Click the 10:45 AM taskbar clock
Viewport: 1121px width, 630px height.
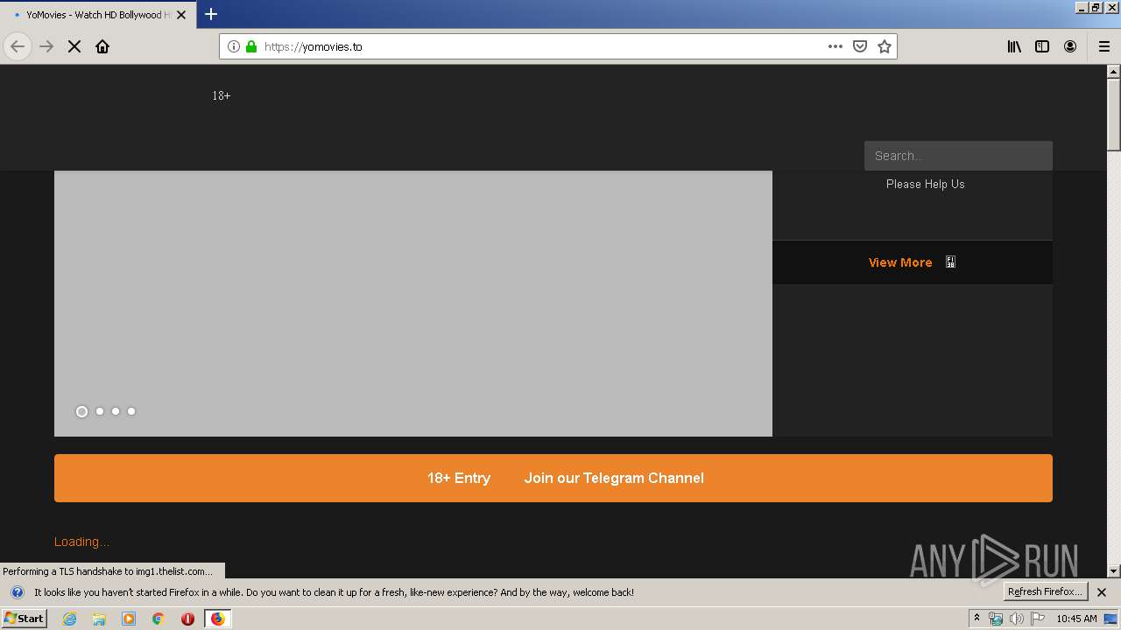(1076, 619)
